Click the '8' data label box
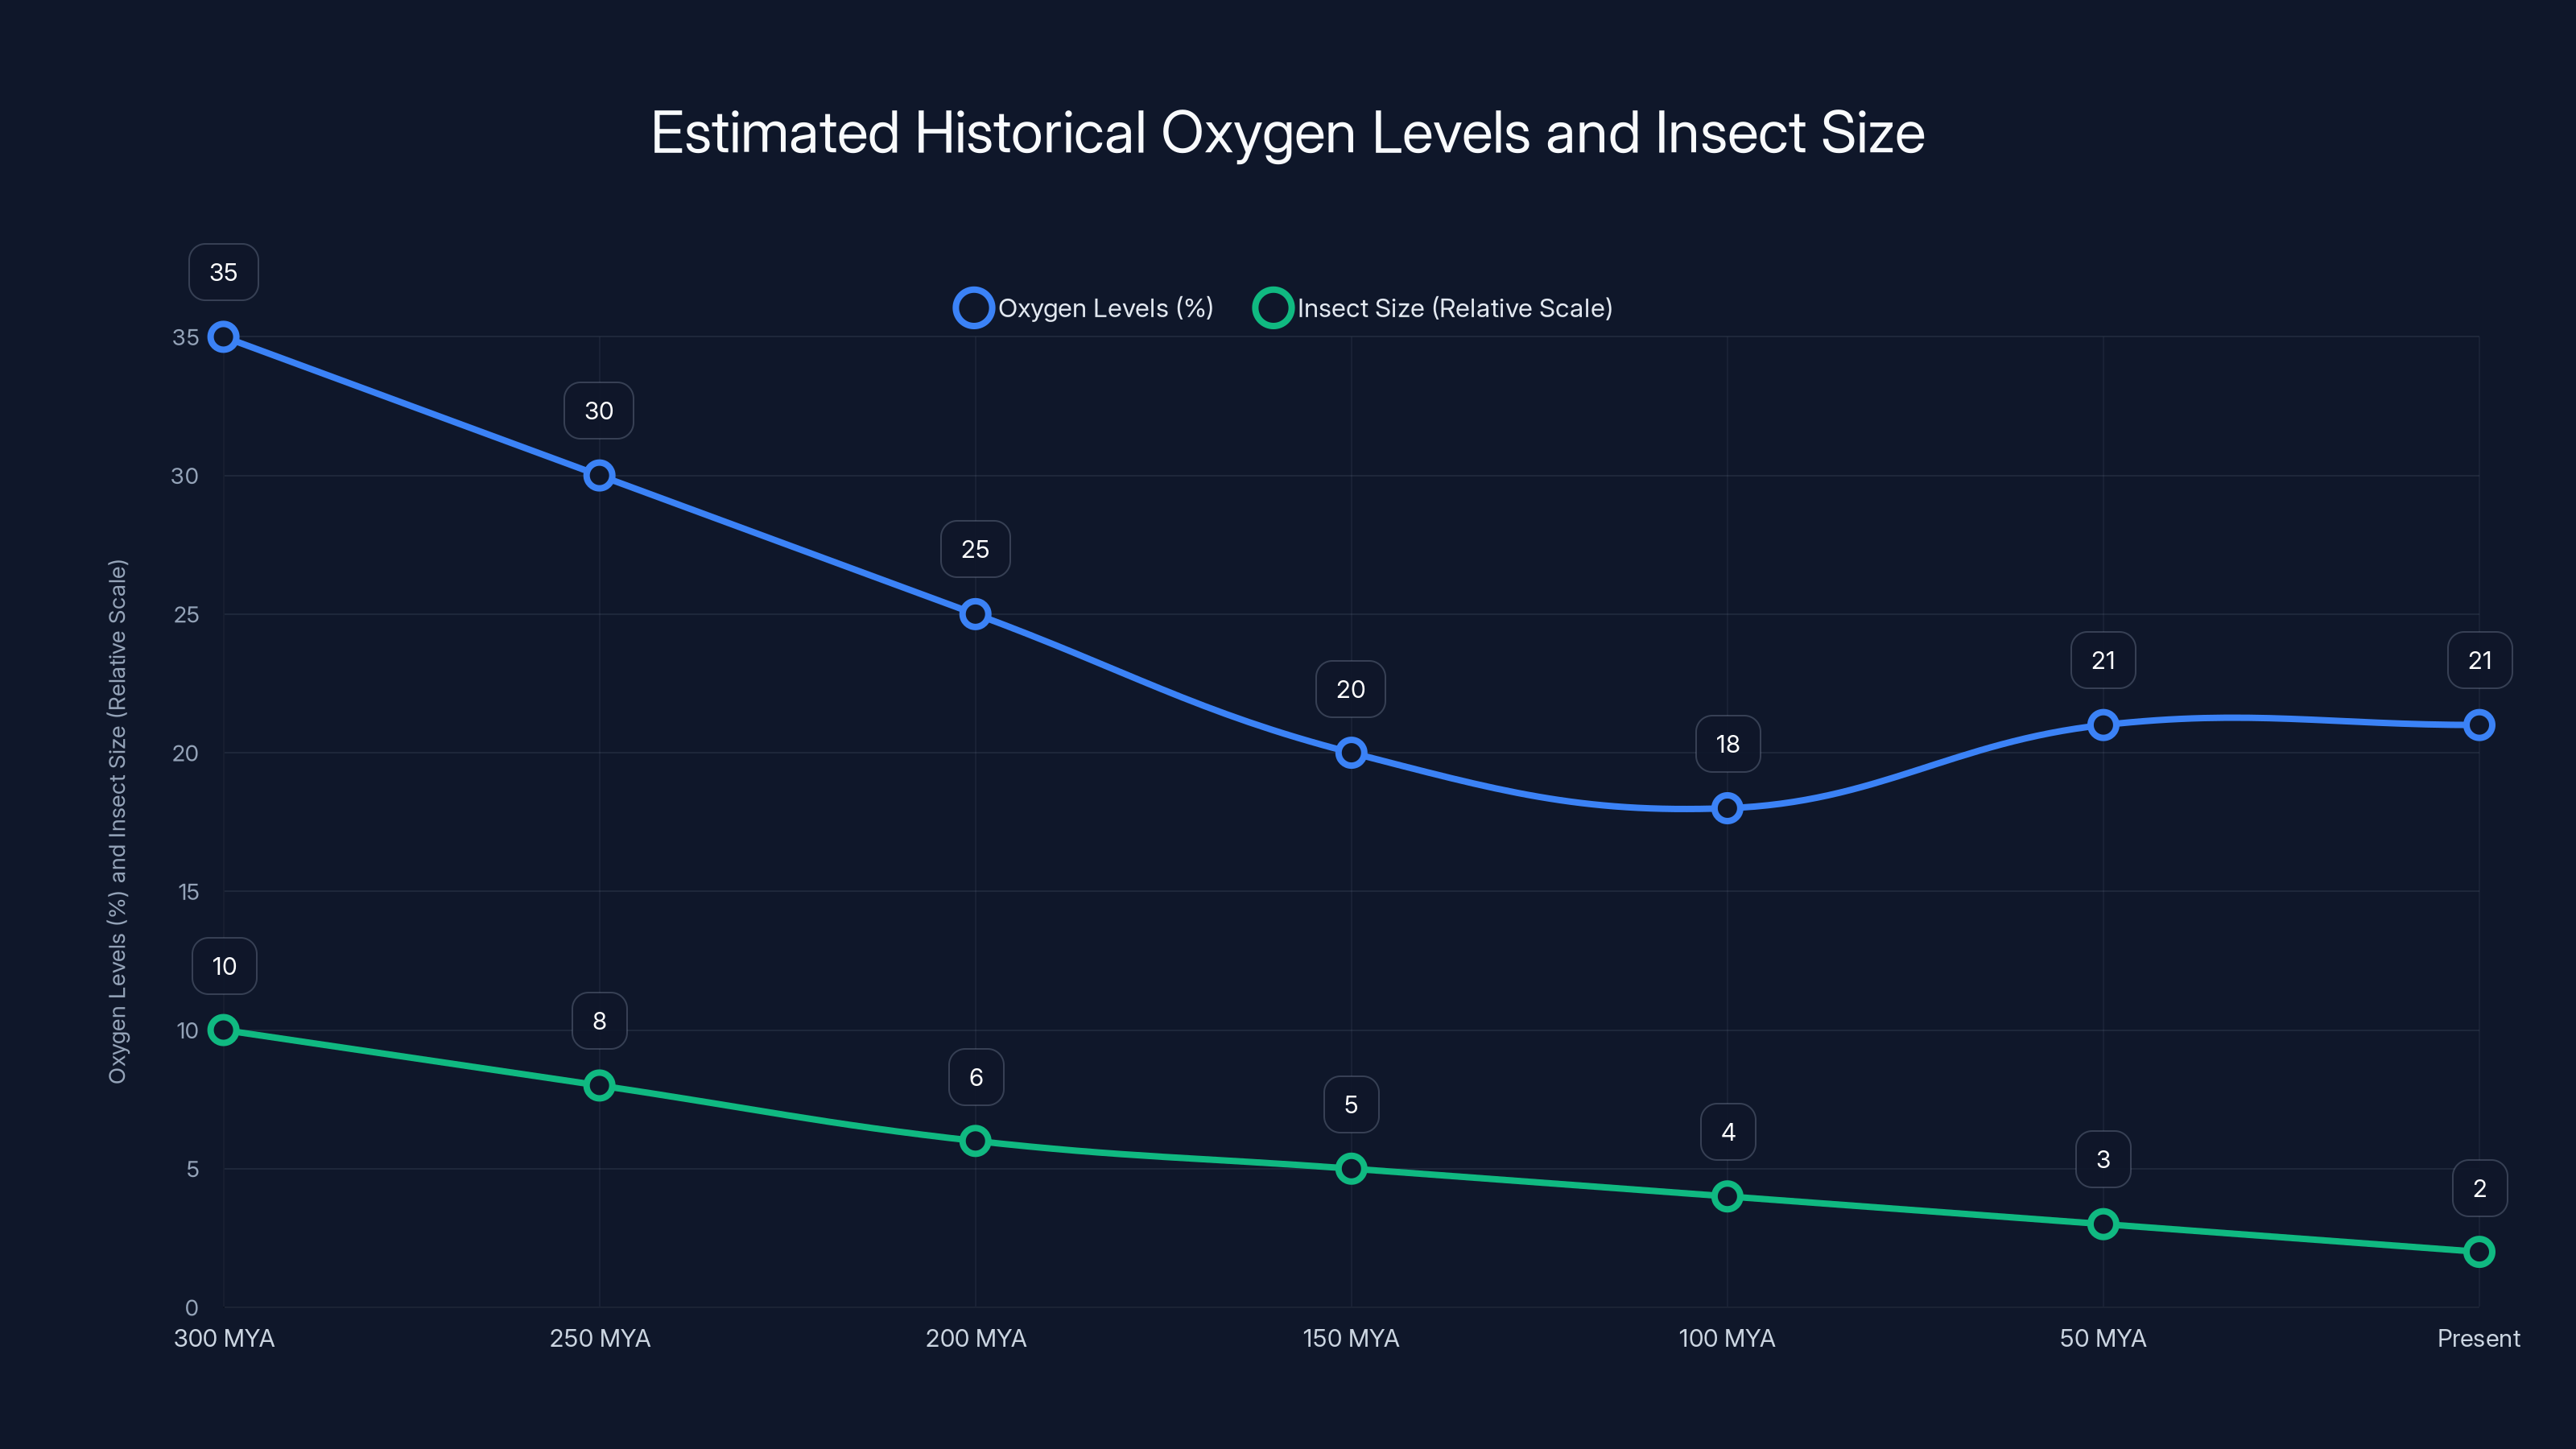2576x1449 pixels. tap(599, 1021)
